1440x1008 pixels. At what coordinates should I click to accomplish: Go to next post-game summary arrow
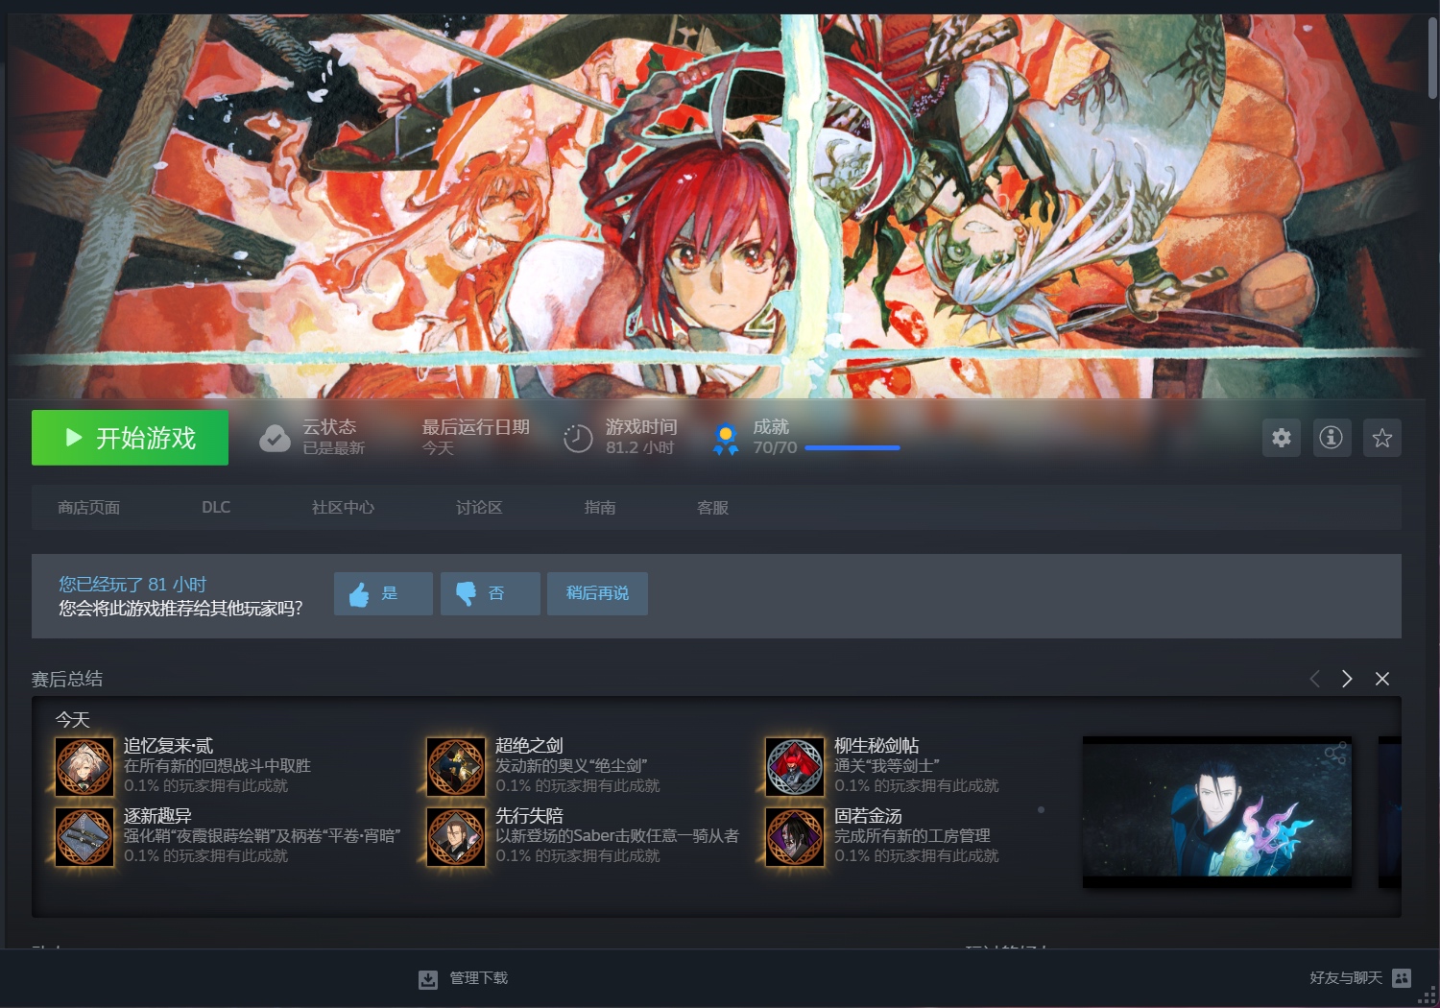pyautogui.click(x=1347, y=679)
